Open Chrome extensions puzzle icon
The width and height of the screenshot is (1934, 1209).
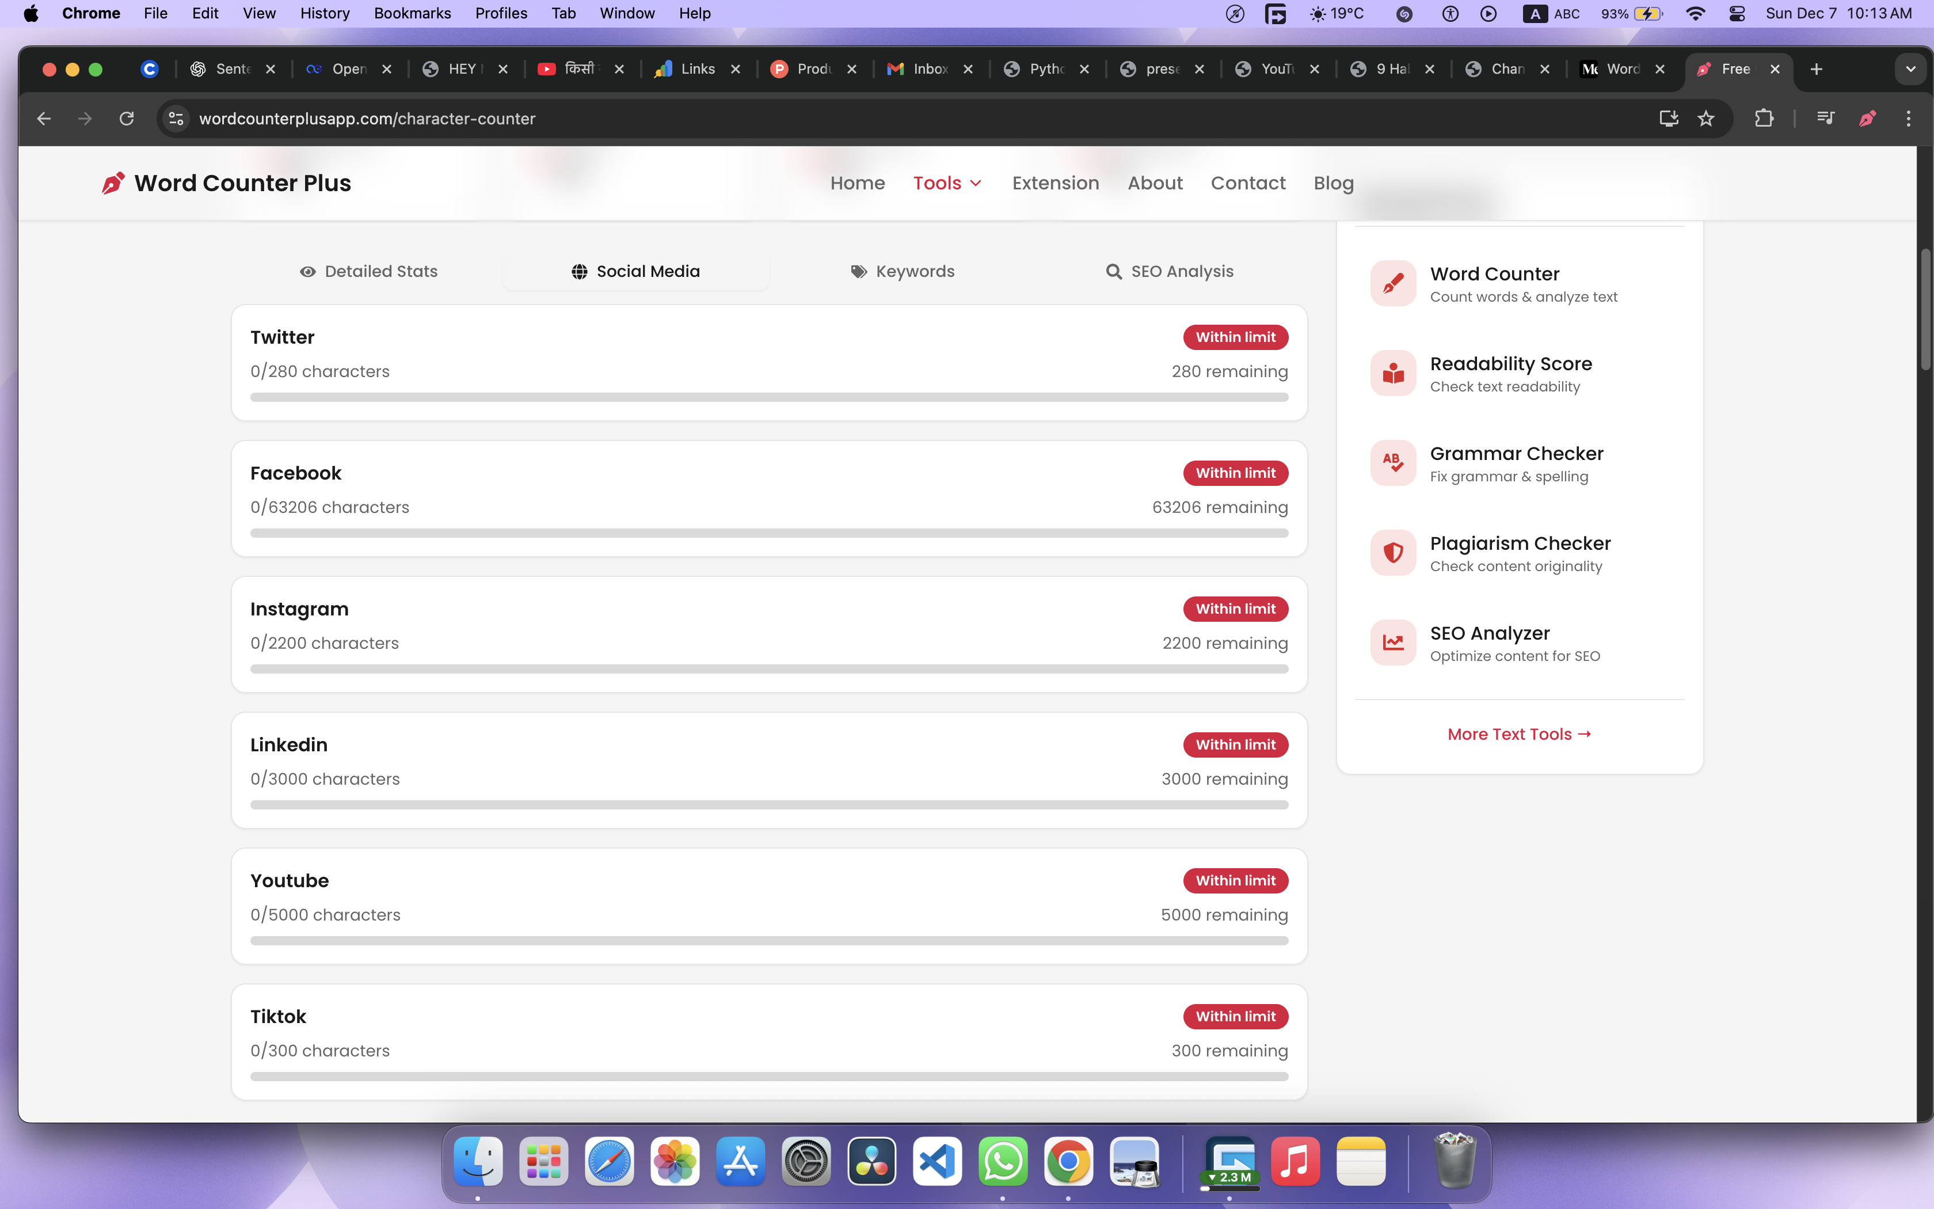pyautogui.click(x=1764, y=119)
